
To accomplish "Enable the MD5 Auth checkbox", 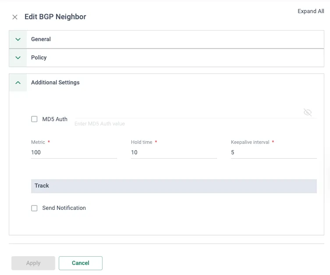I will (x=34, y=119).
